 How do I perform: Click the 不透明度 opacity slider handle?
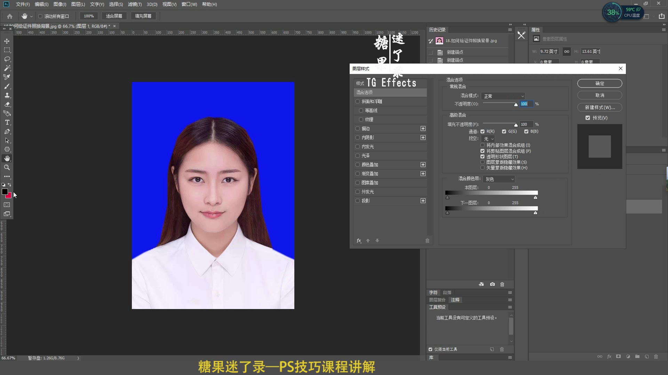[x=516, y=105]
